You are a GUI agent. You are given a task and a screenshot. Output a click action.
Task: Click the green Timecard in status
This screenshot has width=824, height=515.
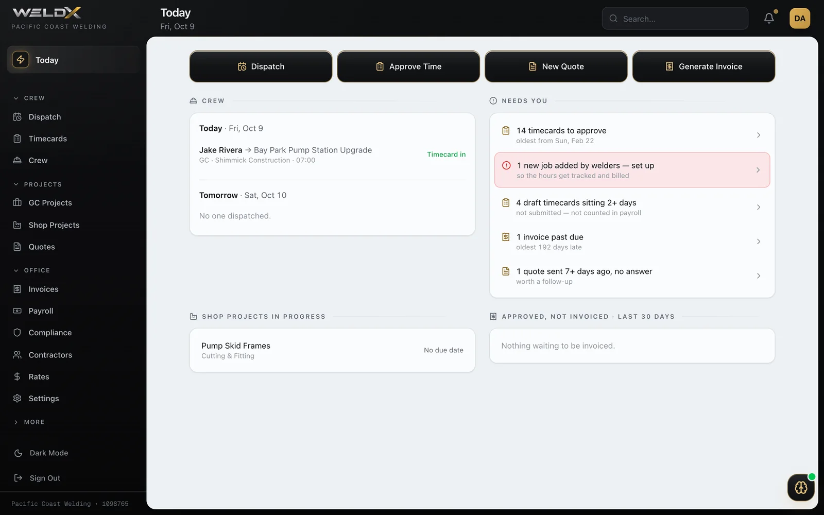point(446,154)
